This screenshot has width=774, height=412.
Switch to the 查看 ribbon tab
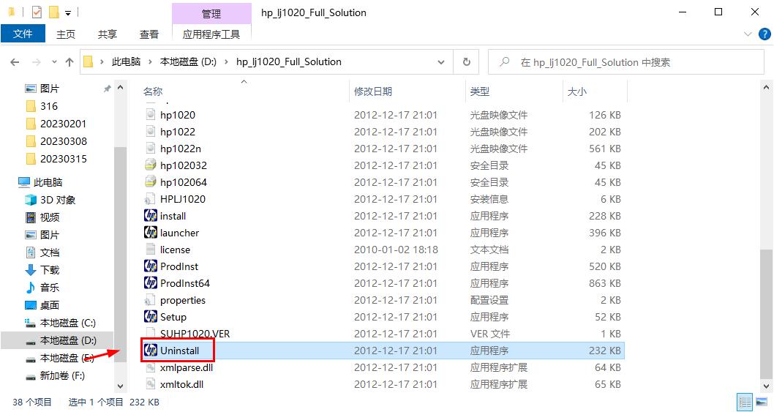point(149,34)
